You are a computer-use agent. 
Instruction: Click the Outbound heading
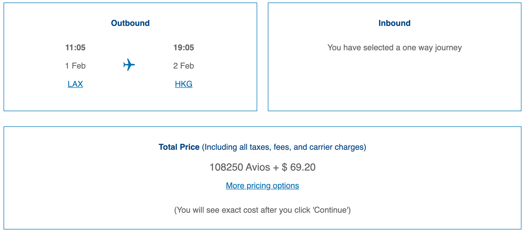coord(130,23)
